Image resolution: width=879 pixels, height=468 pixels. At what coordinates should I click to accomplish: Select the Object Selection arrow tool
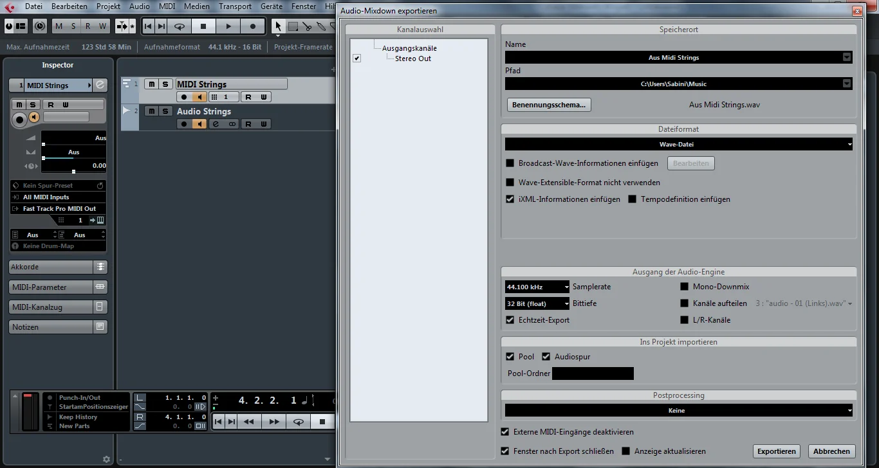click(x=278, y=26)
